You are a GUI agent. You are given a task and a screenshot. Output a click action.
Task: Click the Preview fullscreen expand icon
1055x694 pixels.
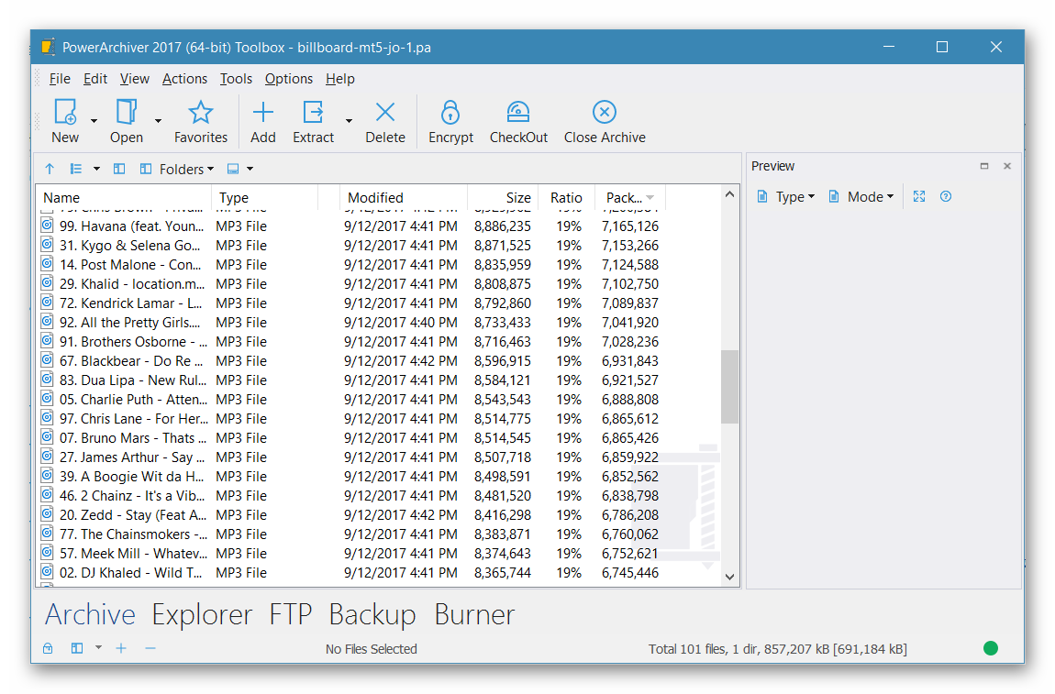[919, 196]
